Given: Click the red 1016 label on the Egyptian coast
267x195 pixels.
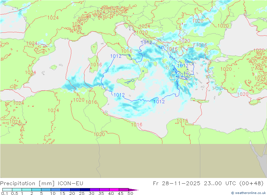Looking at the screenshot, I should (x=182, y=121).
